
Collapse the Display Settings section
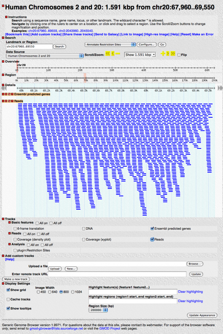click(3, 284)
